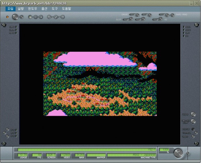This screenshot has height=163, width=201.
Task: Click the TAPE insert knob next to oval
Action: pos(167,15)
